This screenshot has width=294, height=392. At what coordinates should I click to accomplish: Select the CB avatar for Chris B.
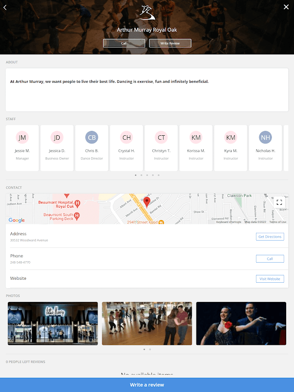point(92,137)
